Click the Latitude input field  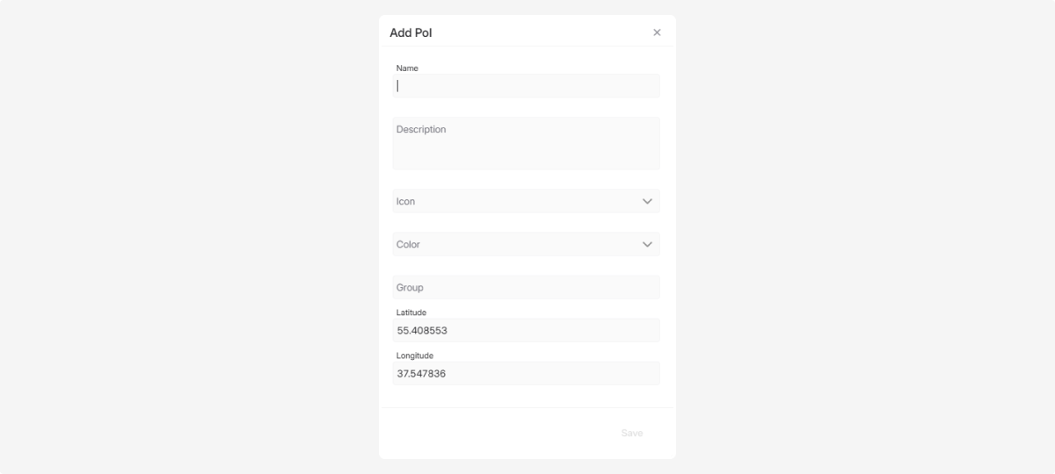point(526,331)
